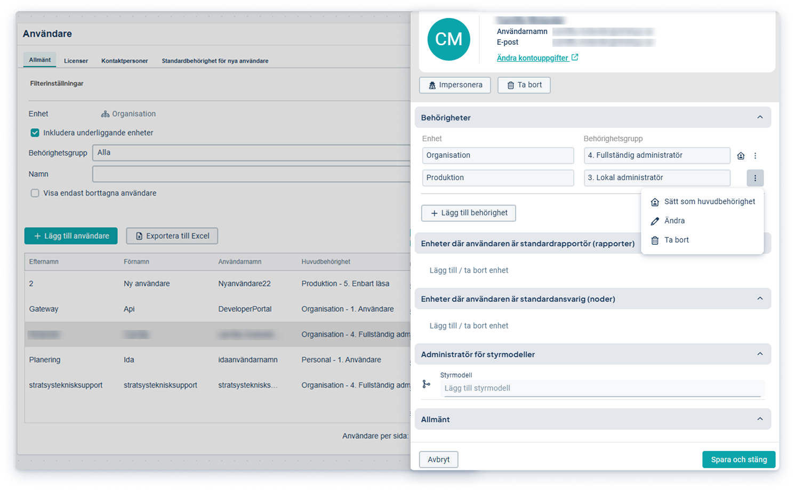Click Ta bort user button with trash icon

[x=524, y=85]
